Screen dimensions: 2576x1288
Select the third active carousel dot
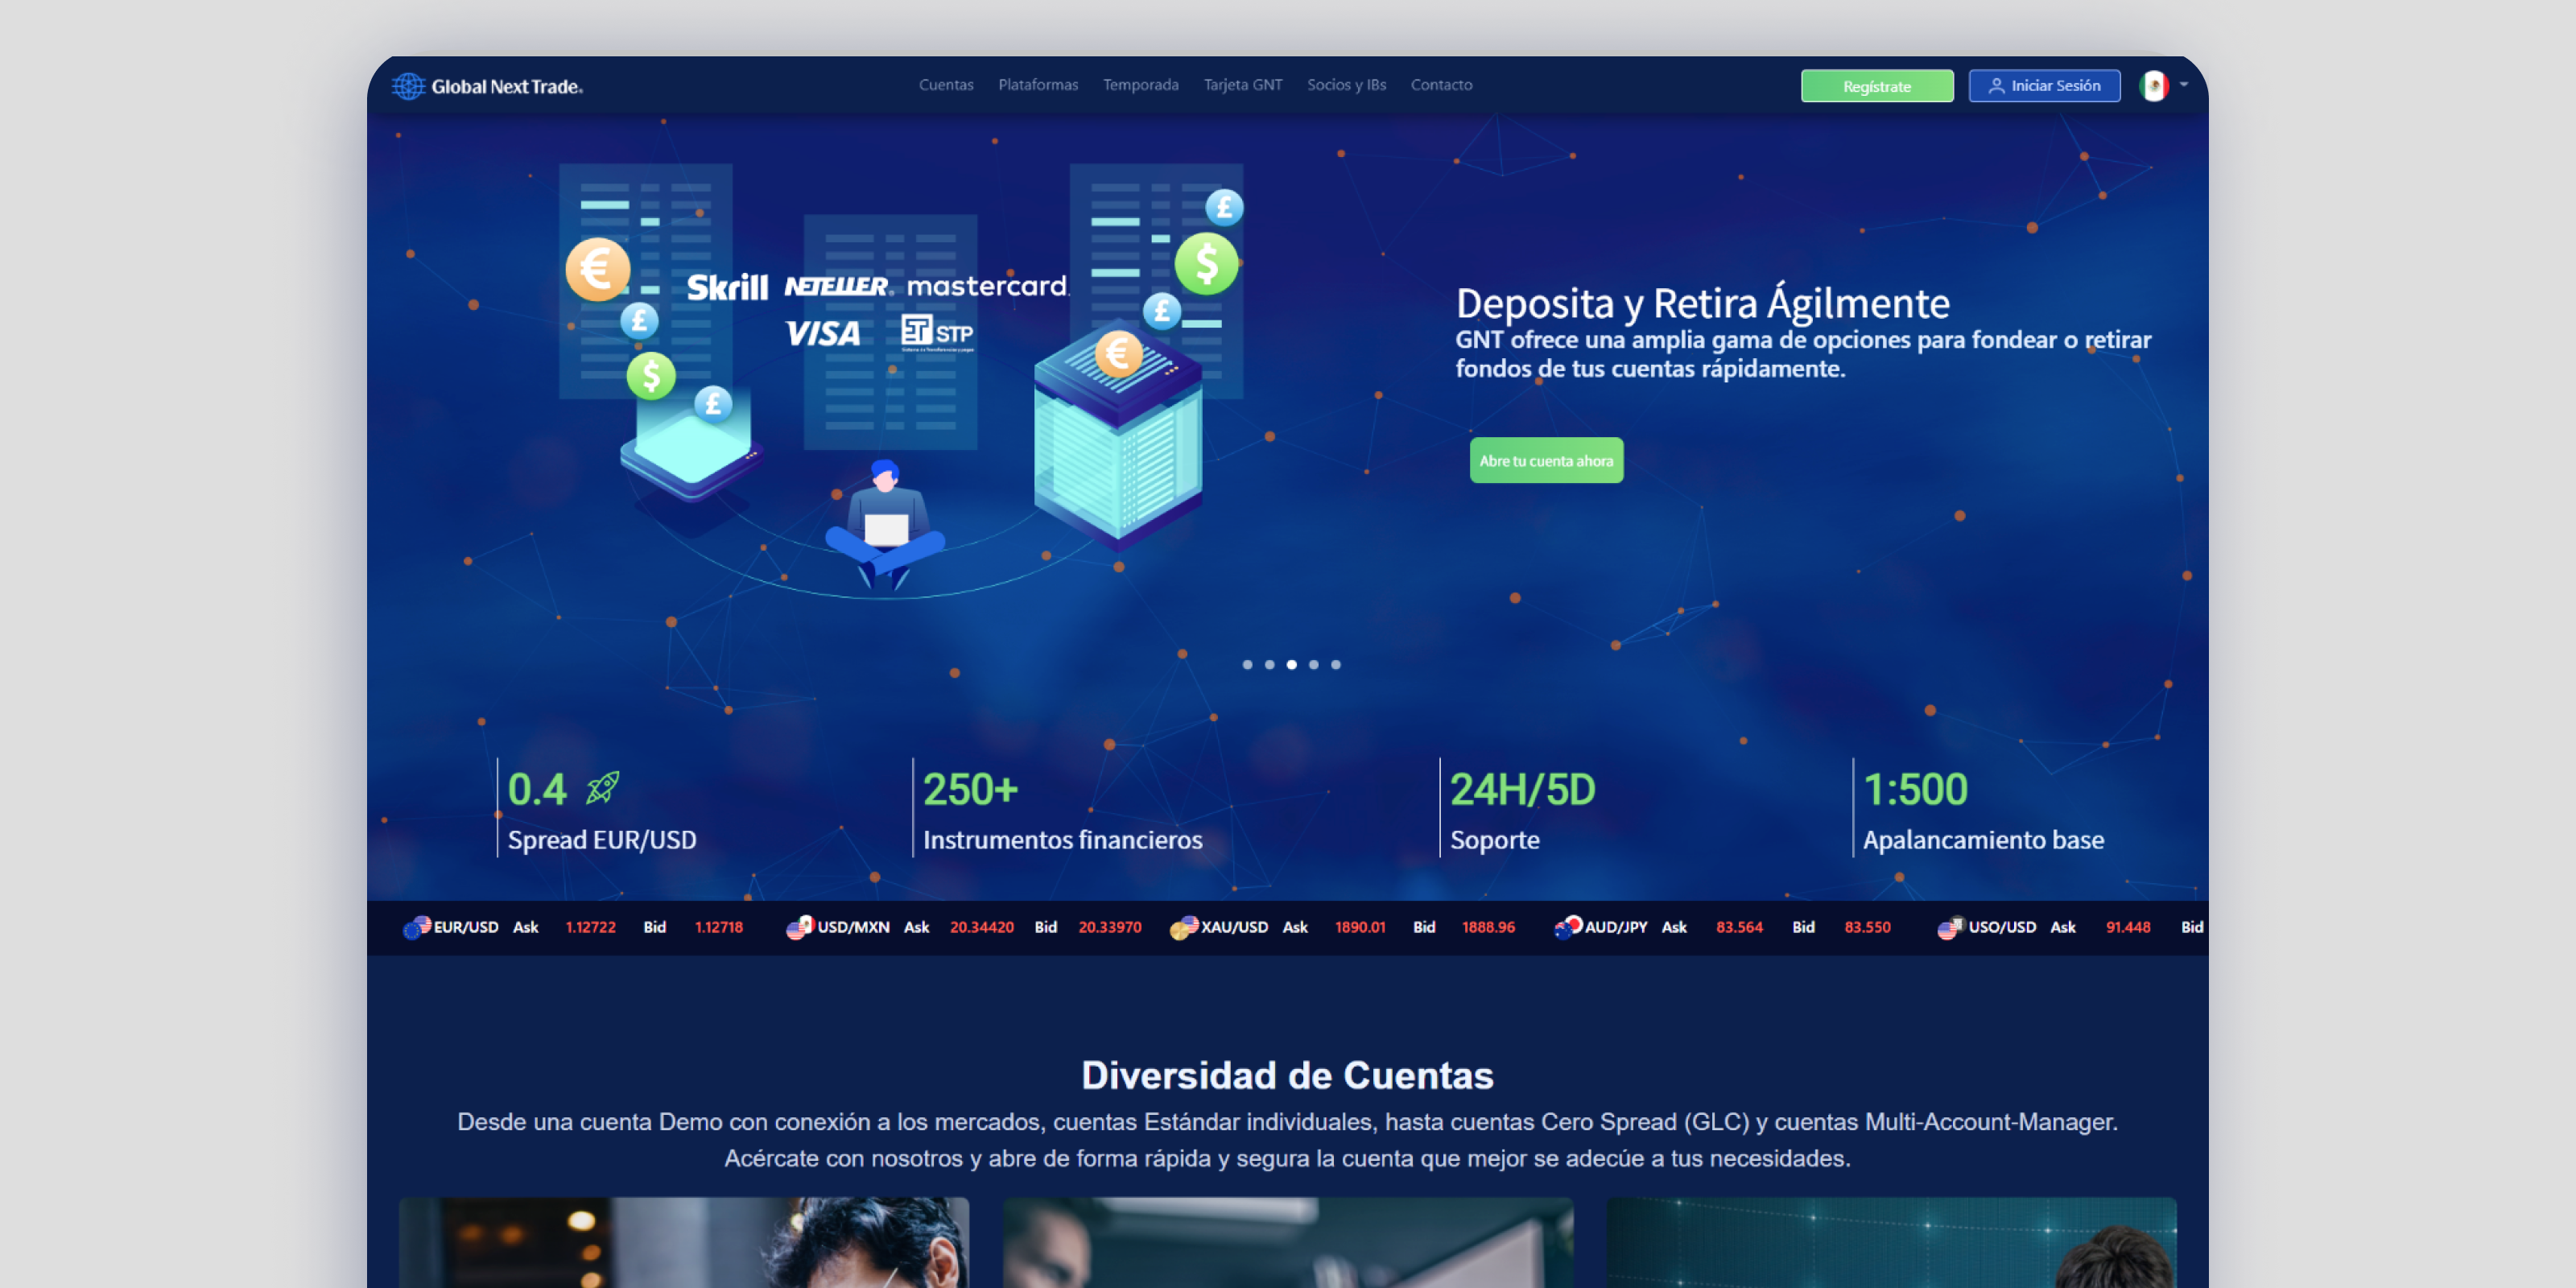click(1291, 665)
